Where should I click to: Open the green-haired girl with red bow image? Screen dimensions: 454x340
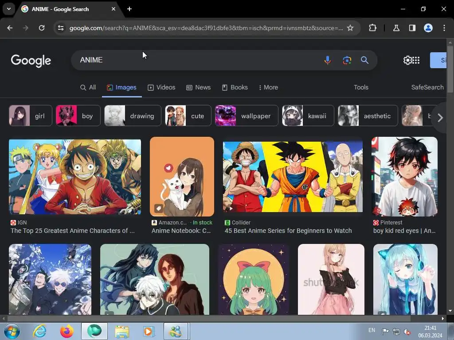254,279
